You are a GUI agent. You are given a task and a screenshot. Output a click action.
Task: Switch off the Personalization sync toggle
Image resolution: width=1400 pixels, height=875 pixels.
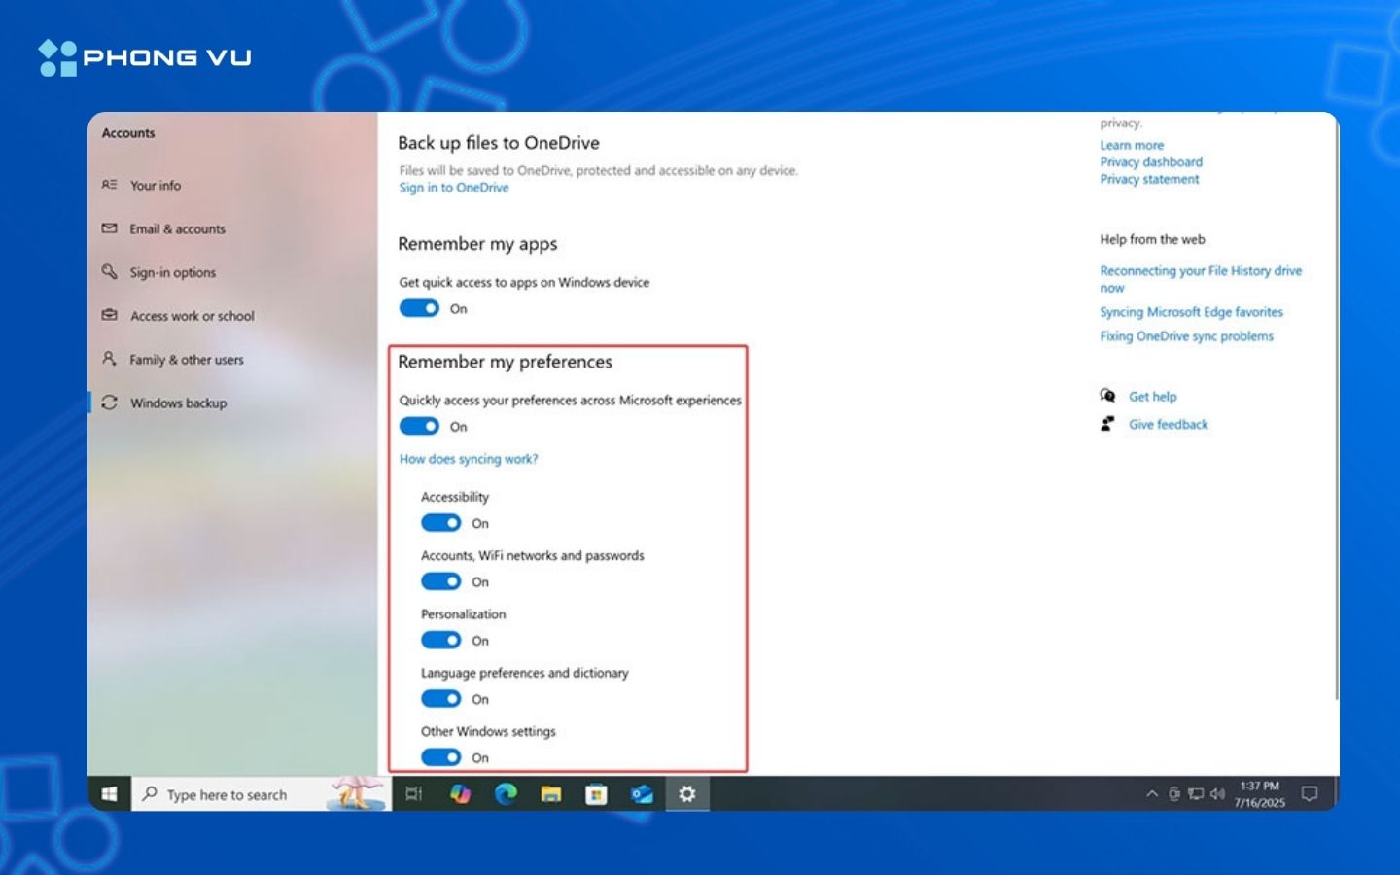(440, 640)
